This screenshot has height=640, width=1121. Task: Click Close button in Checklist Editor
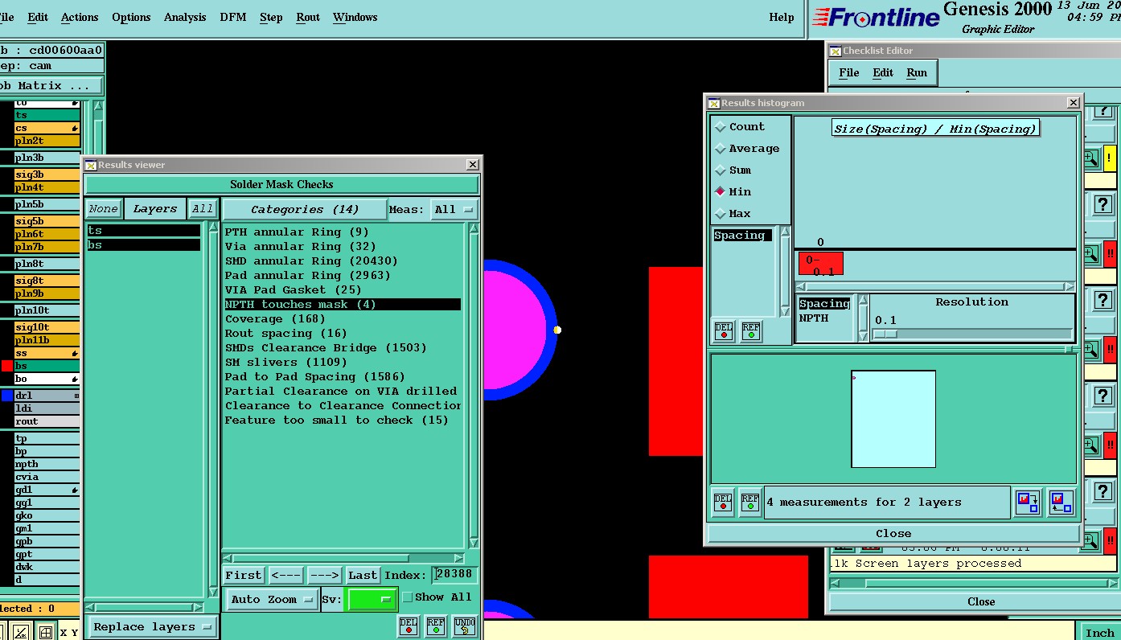(980, 601)
